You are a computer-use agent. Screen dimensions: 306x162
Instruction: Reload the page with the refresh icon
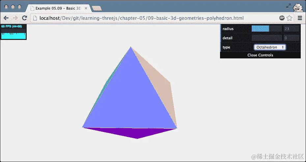pos(24,18)
